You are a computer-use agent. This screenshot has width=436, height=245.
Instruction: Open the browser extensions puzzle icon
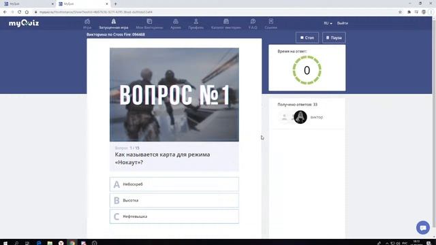point(409,12)
